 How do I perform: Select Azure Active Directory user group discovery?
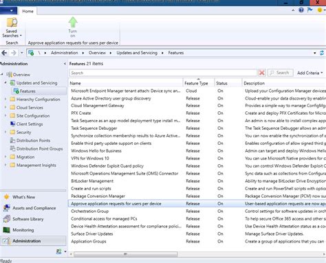[x=197, y=98]
